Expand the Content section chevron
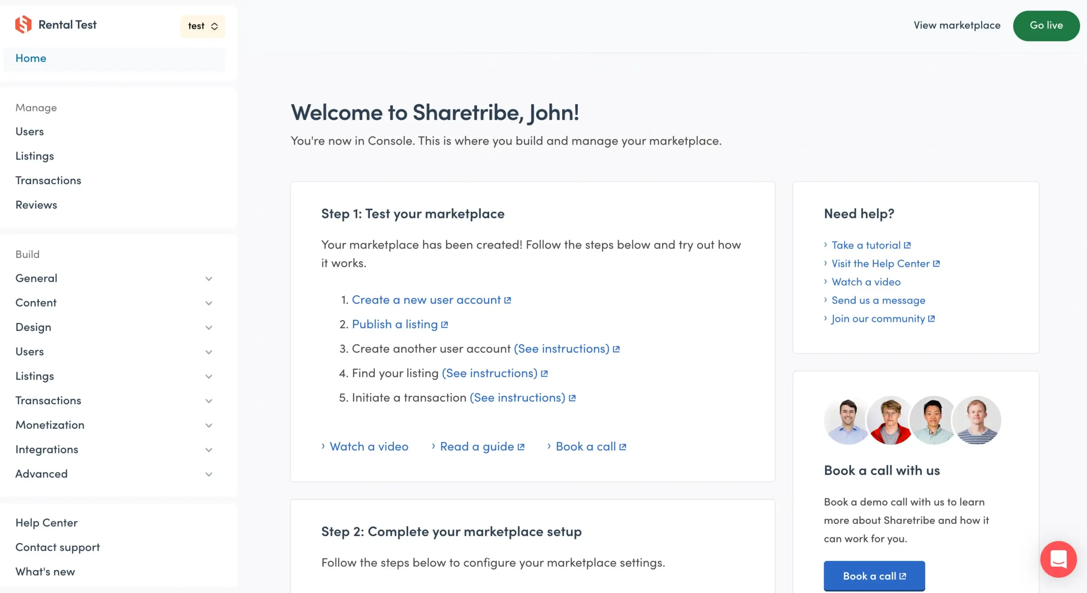Viewport: 1087px width, 593px height. [208, 303]
